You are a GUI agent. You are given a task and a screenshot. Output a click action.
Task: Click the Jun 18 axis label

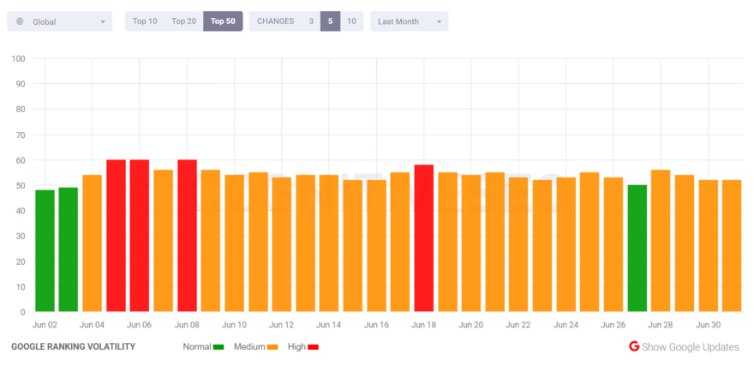423,325
